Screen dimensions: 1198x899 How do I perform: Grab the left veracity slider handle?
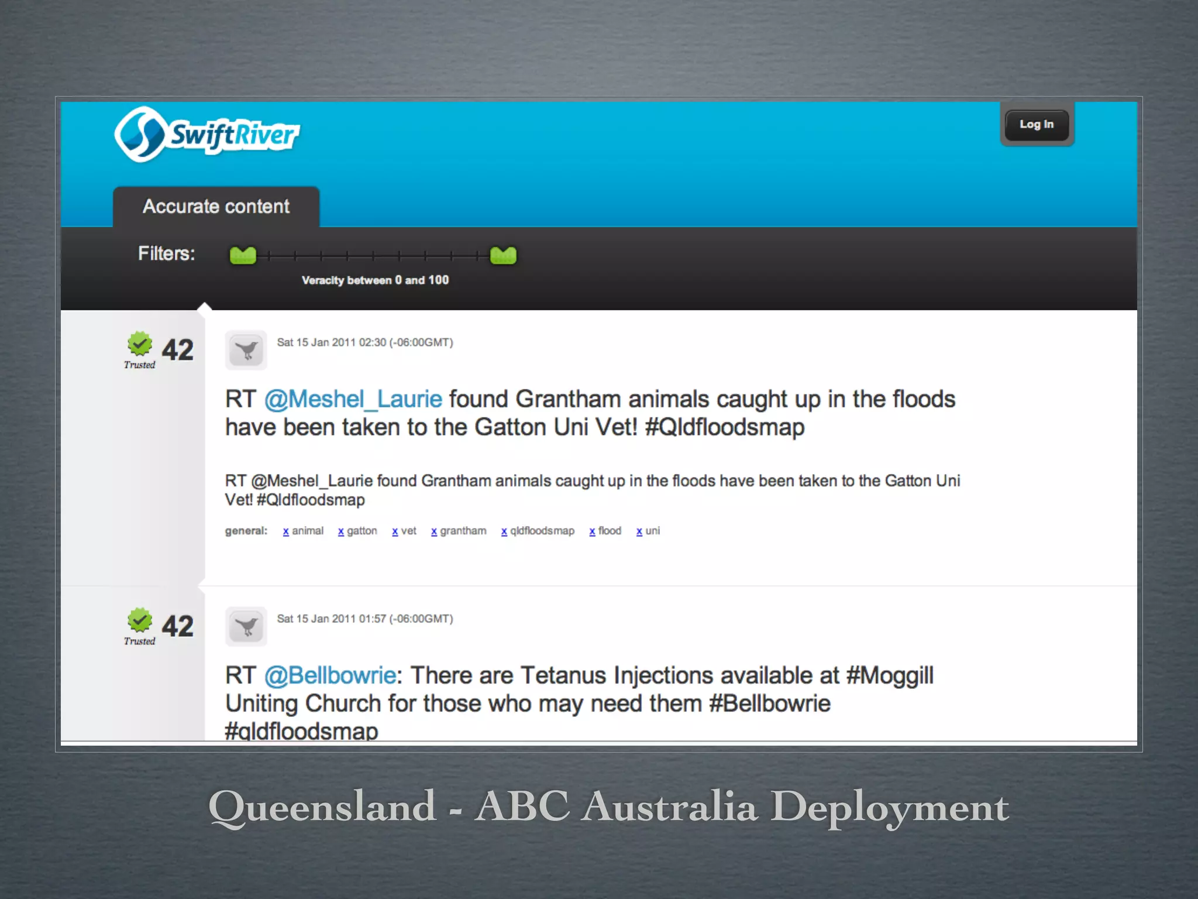243,255
